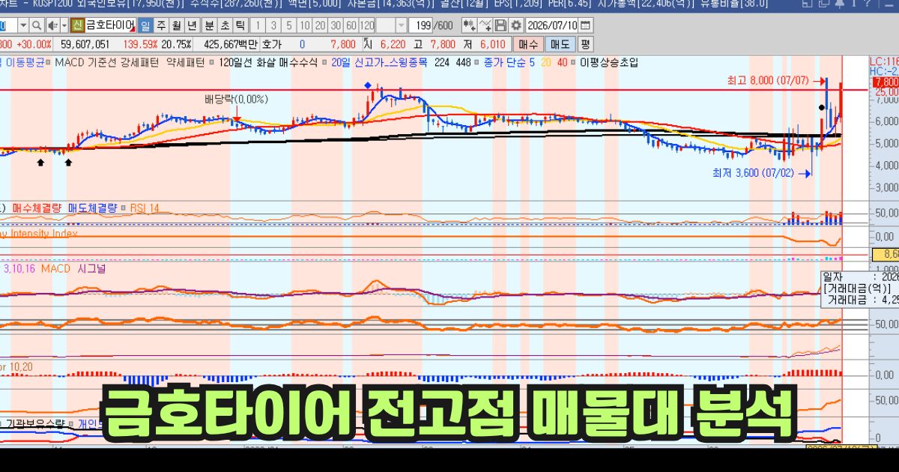Click the green 신 badge icon

coord(78,25)
